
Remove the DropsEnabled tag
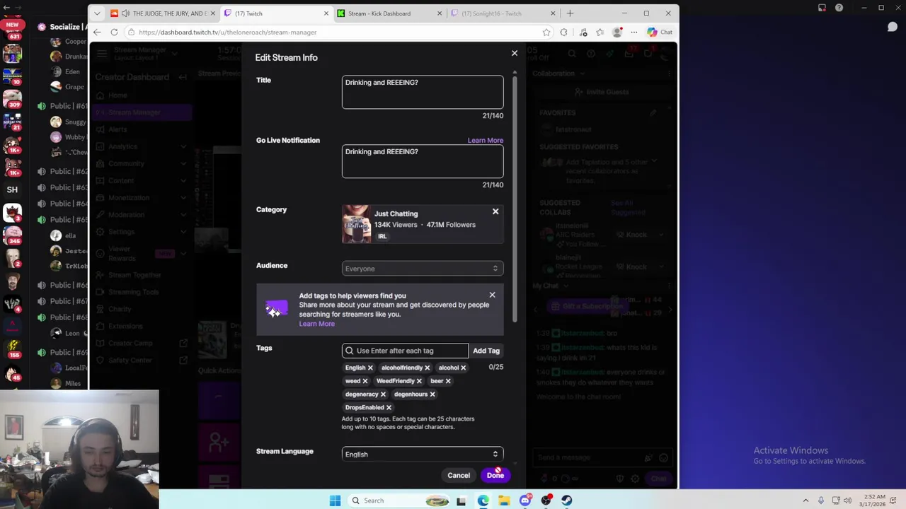(389, 408)
